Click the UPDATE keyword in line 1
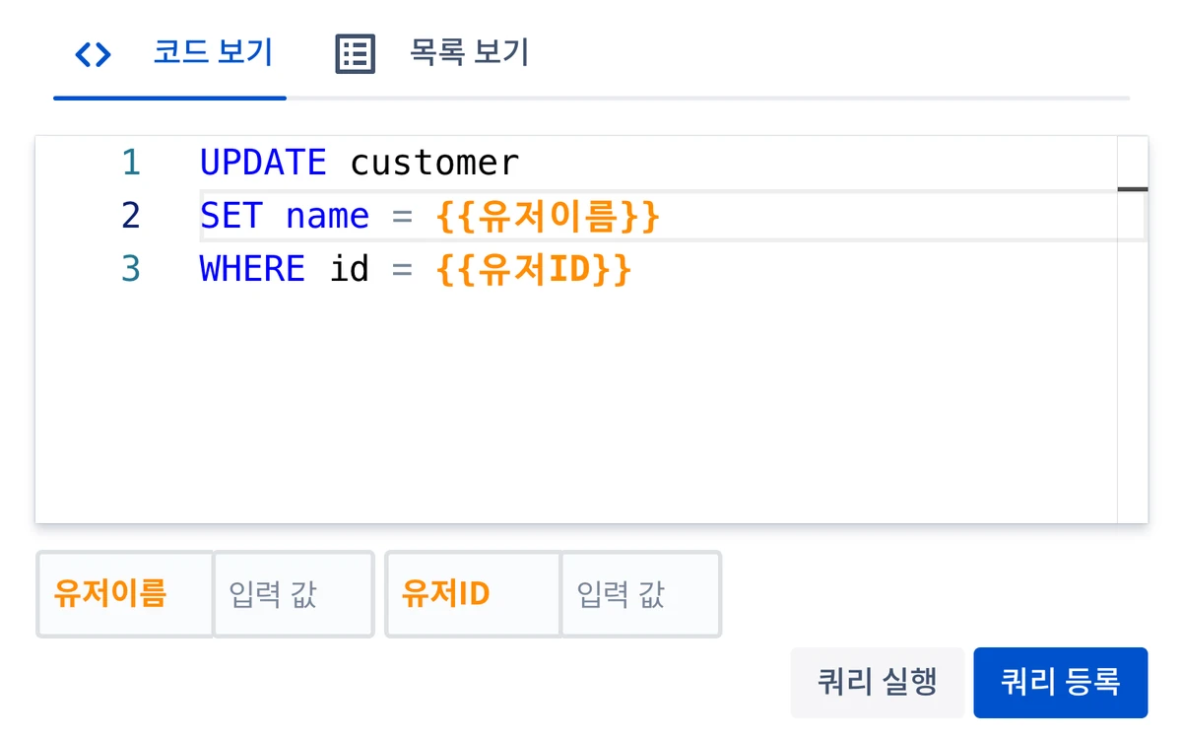Image resolution: width=1182 pixels, height=739 pixels. coord(263,163)
